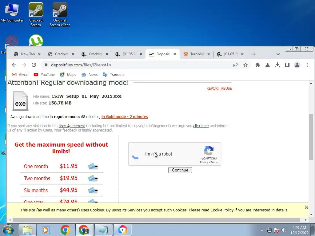
Task: Select the Cracked Steam desktop shortcut
Action: (x=36, y=14)
